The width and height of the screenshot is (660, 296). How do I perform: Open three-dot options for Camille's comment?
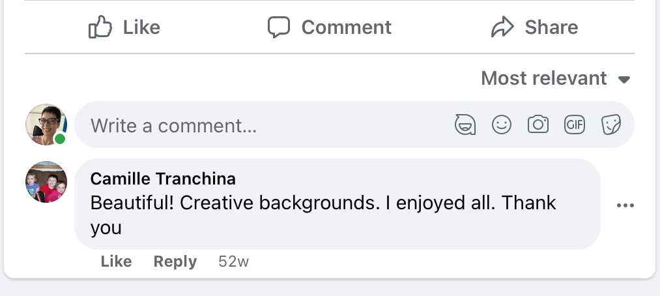pyautogui.click(x=625, y=205)
